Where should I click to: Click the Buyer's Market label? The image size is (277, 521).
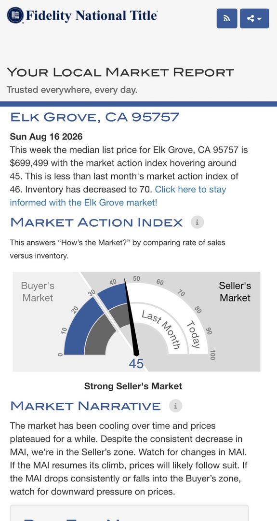pyautogui.click(x=38, y=292)
